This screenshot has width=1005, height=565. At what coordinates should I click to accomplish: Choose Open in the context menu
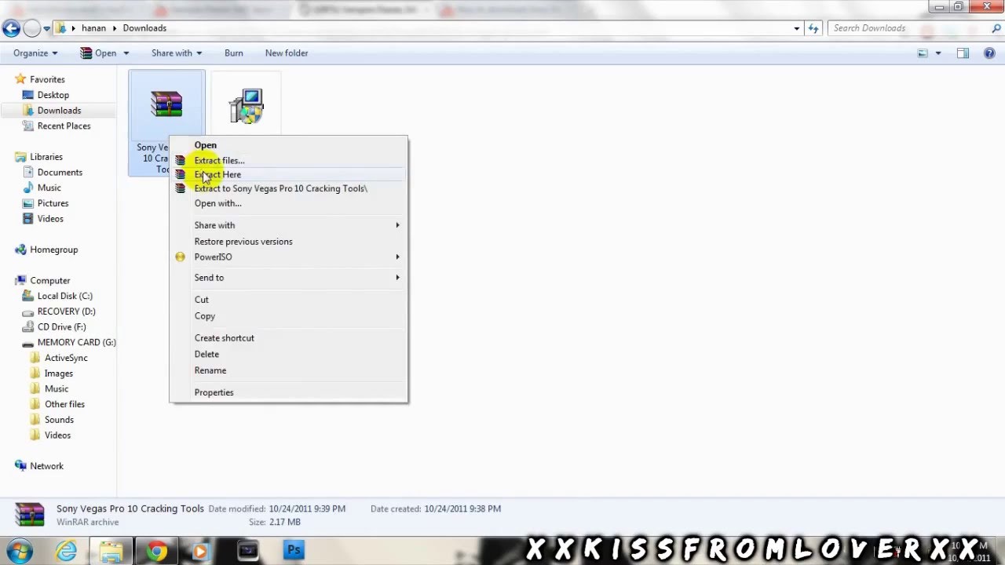coord(205,145)
